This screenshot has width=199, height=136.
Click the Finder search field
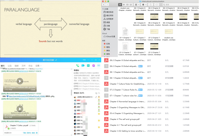180,5
